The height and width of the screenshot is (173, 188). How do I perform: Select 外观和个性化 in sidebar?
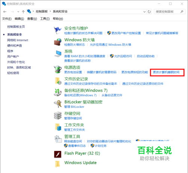click(16, 62)
